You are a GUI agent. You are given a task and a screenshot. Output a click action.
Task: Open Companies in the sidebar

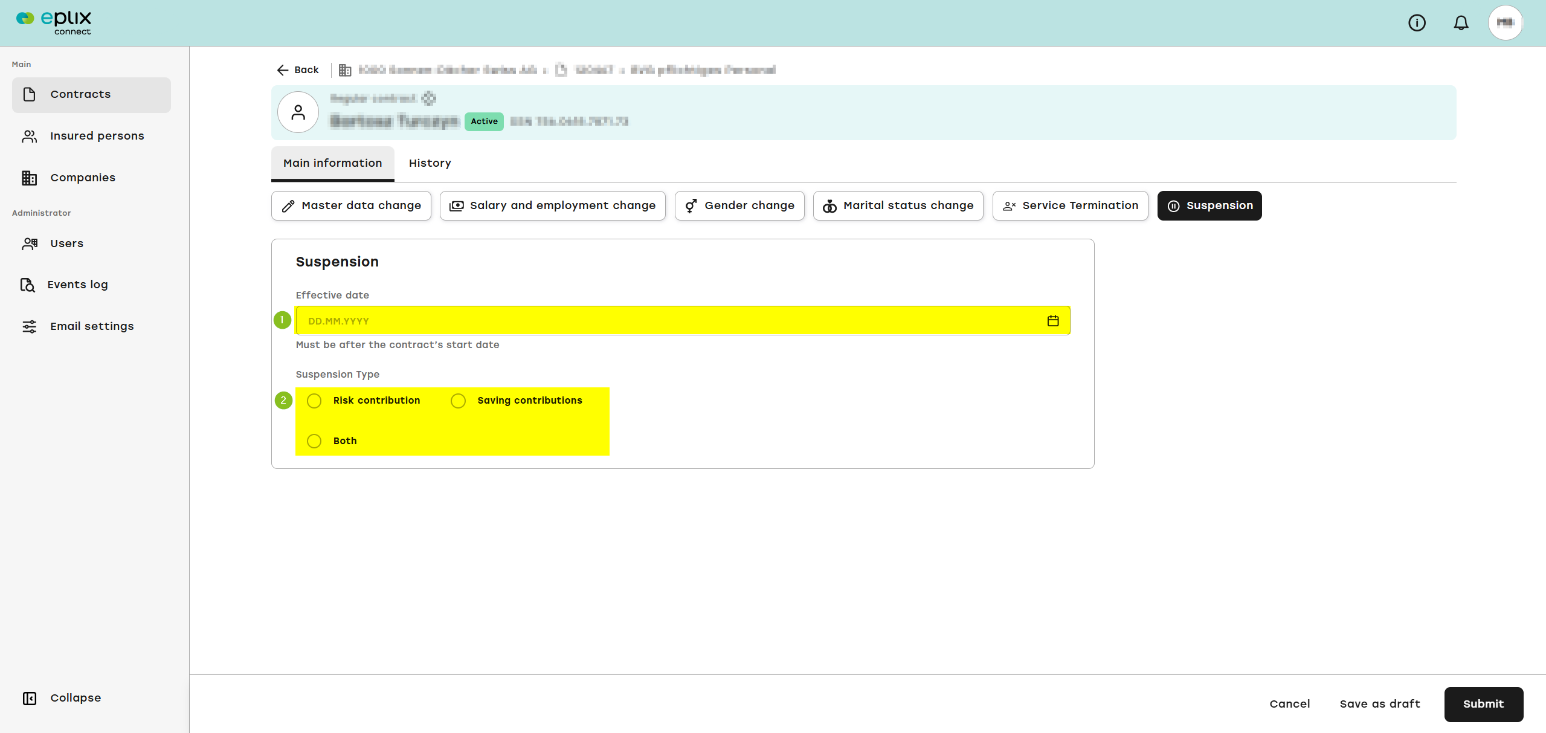(91, 178)
